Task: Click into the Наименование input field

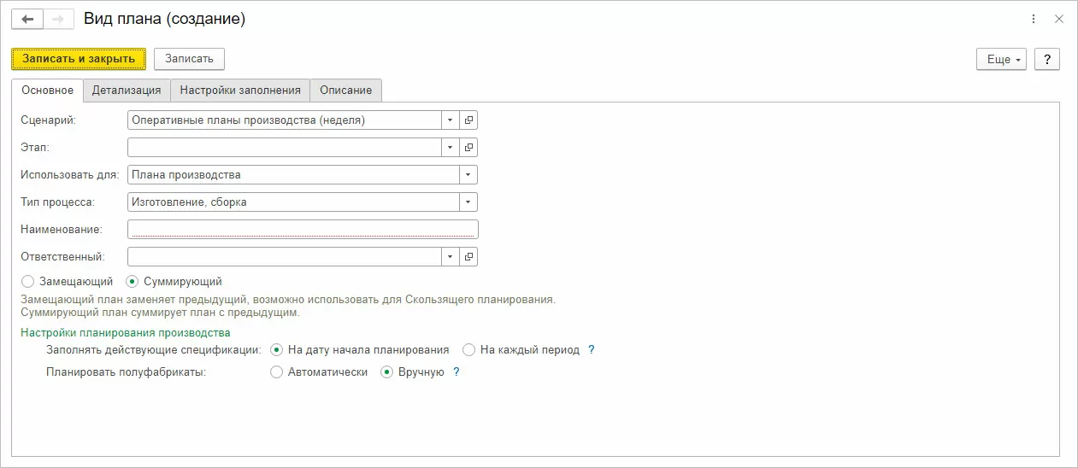Action: coord(302,229)
